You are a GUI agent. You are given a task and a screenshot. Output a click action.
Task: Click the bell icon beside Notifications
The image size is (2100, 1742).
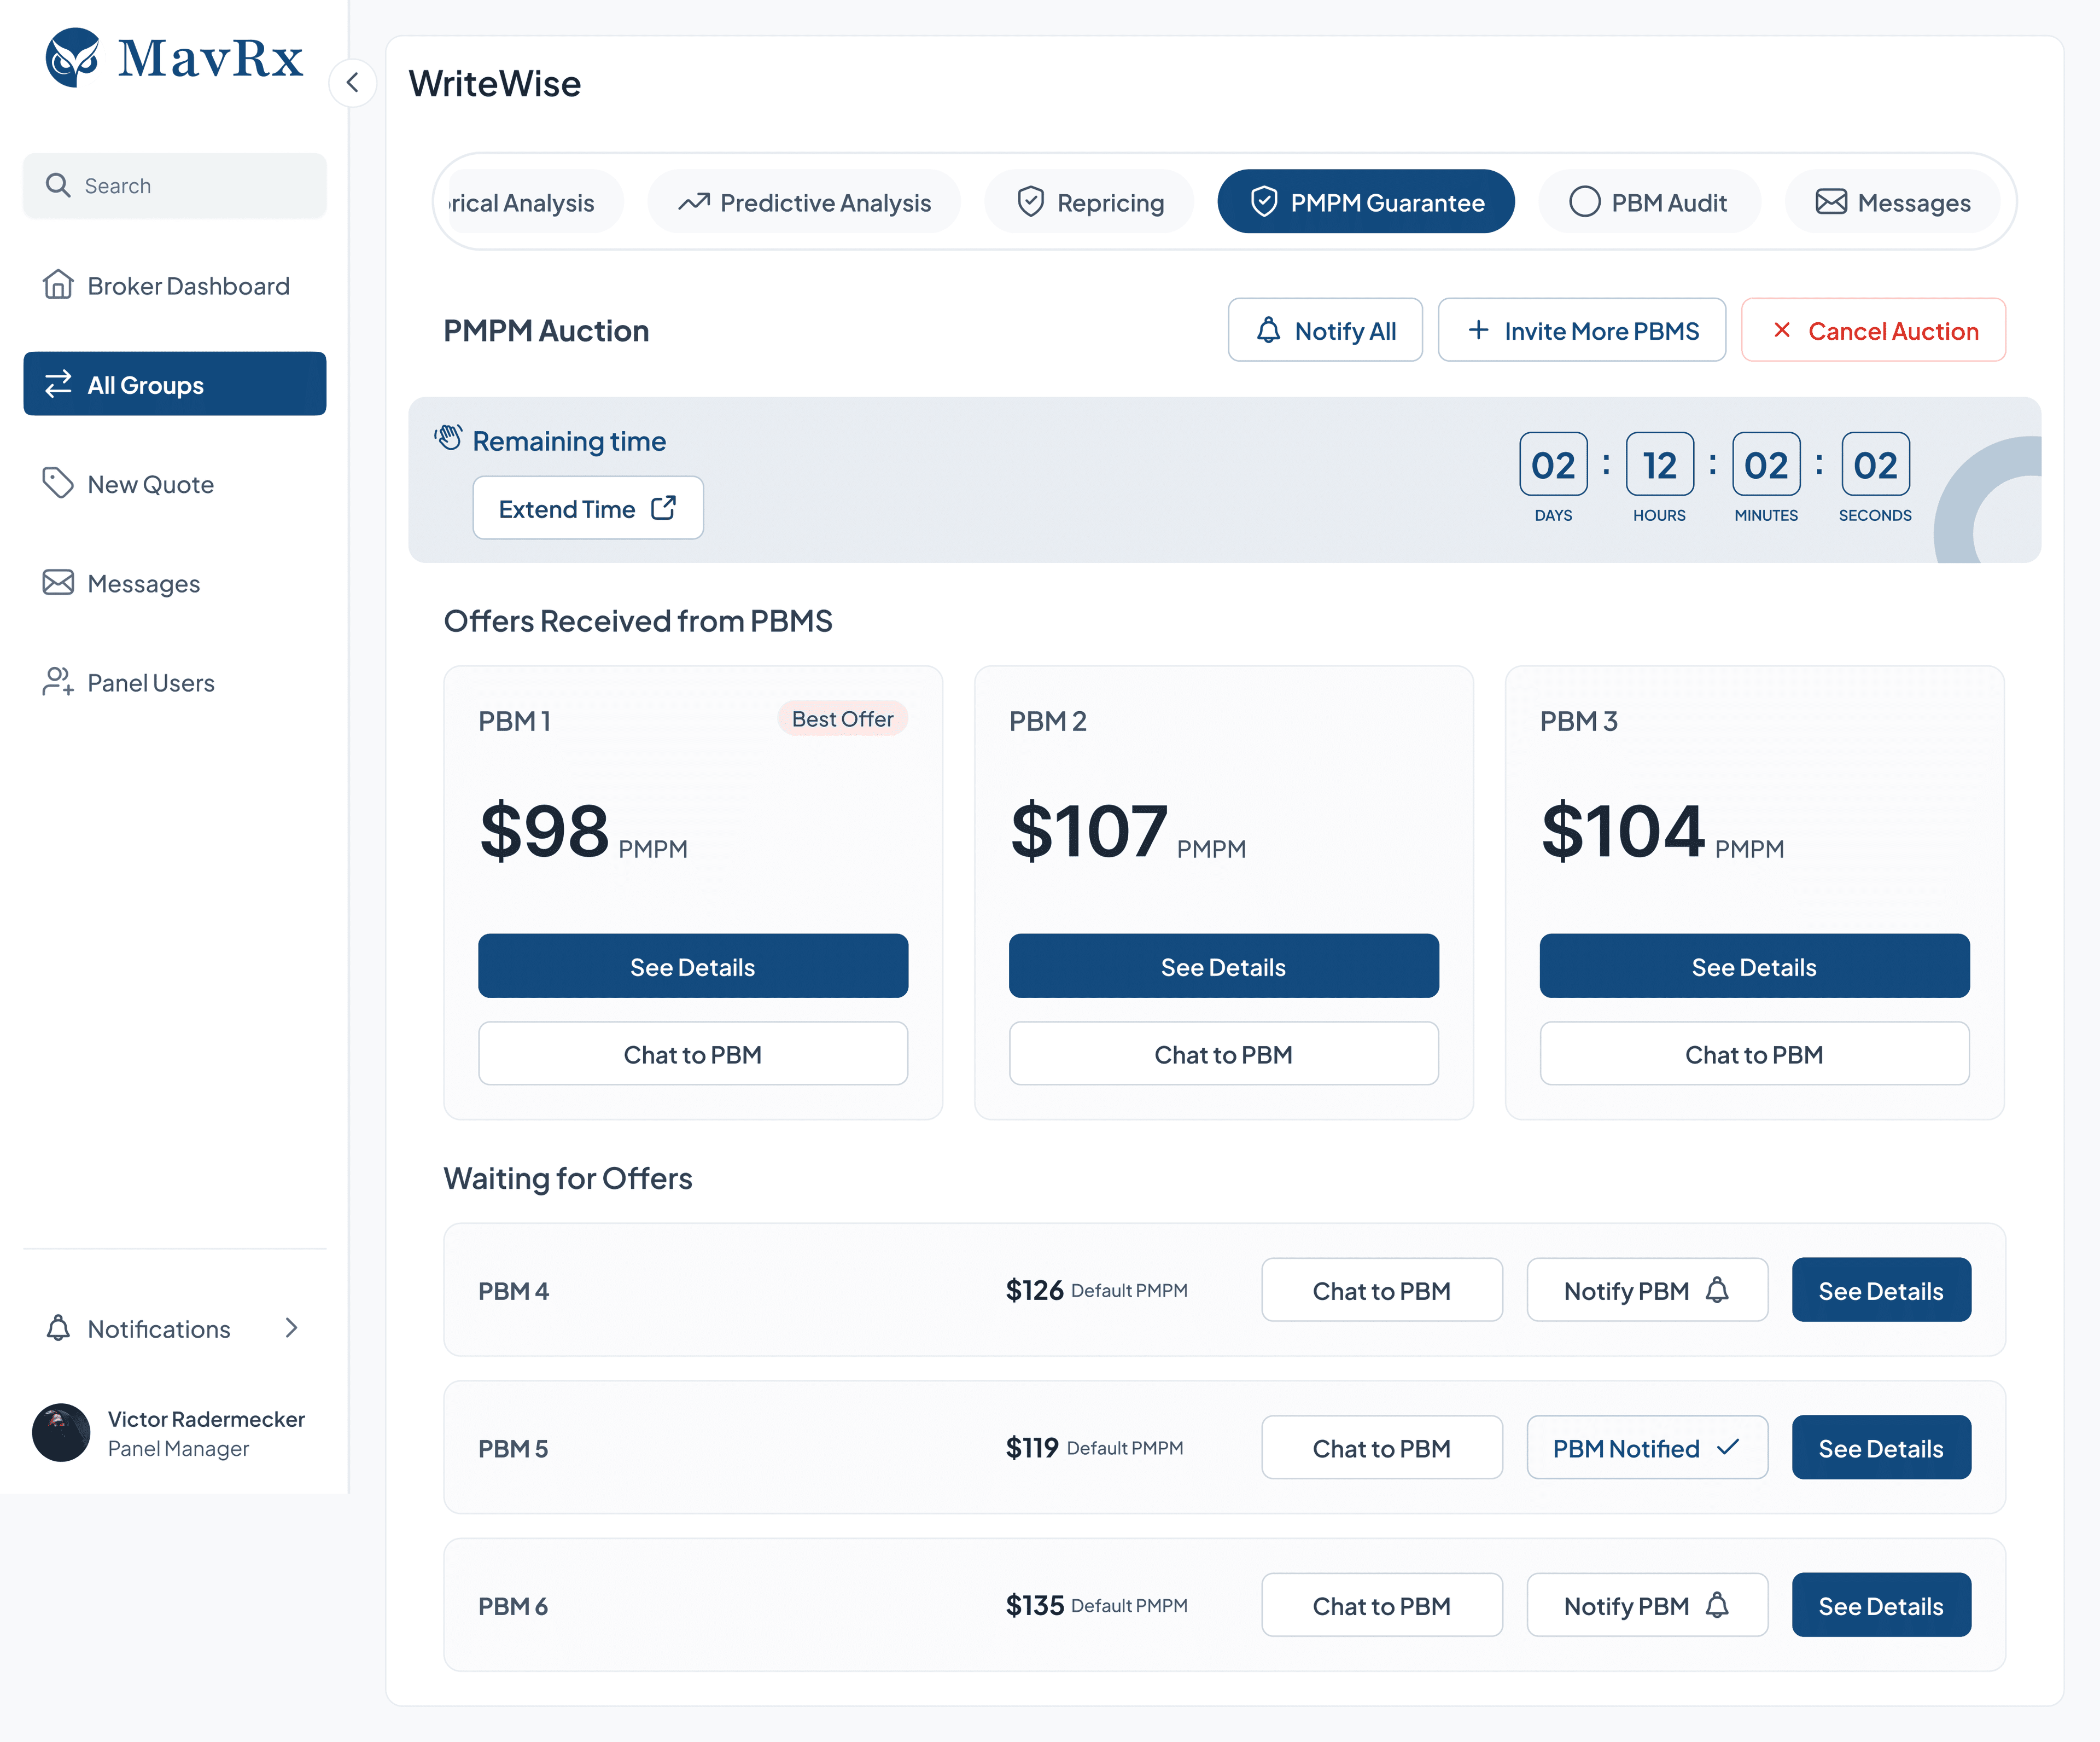click(x=58, y=1327)
